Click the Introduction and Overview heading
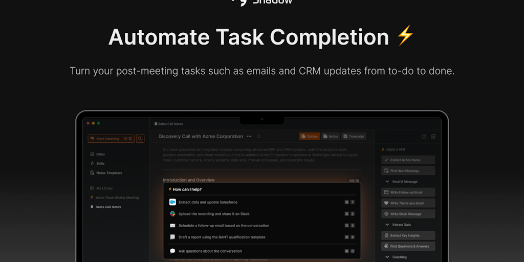The width and height of the screenshot is (524, 262). coord(189,180)
